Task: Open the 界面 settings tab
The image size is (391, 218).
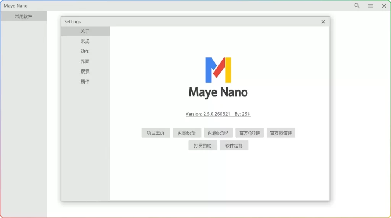Action: [x=85, y=61]
